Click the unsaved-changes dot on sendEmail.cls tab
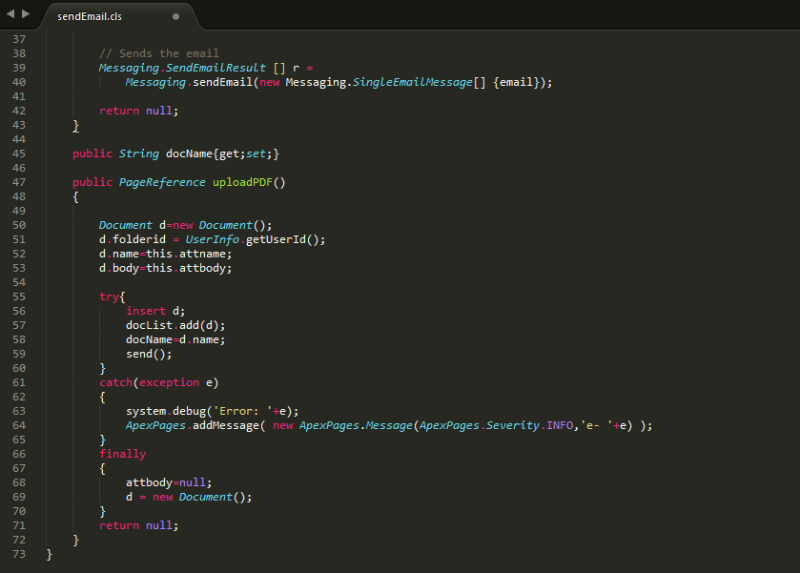The height and width of the screenshot is (573, 800). coord(175,17)
